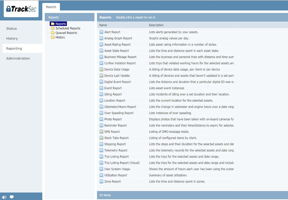Mute sound using the speaker icon
The height and width of the screenshot is (200, 288).
click(4, 197)
